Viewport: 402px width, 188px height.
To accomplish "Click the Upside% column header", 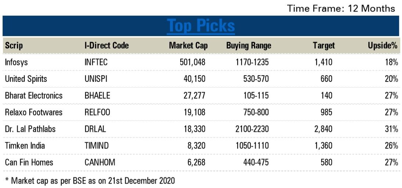I will pos(383,46).
